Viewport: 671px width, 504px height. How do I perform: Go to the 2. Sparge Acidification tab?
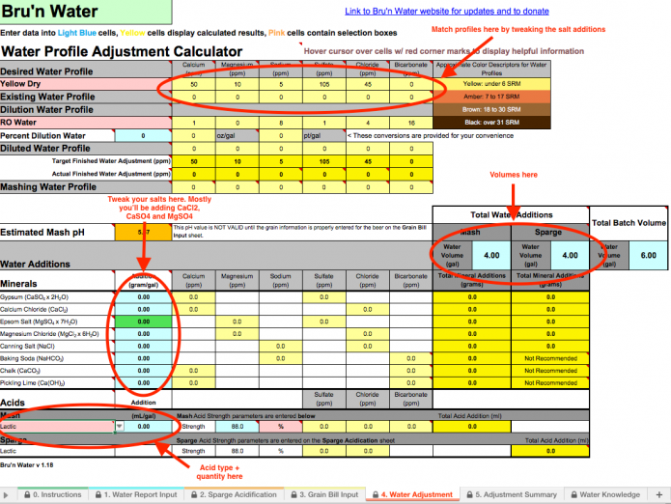pyautogui.click(x=234, y=494)
